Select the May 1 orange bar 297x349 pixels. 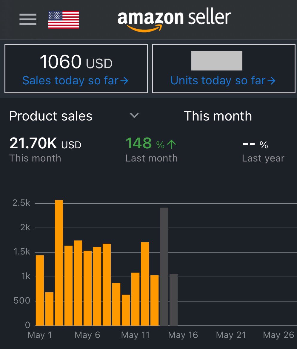pos(40,290)
